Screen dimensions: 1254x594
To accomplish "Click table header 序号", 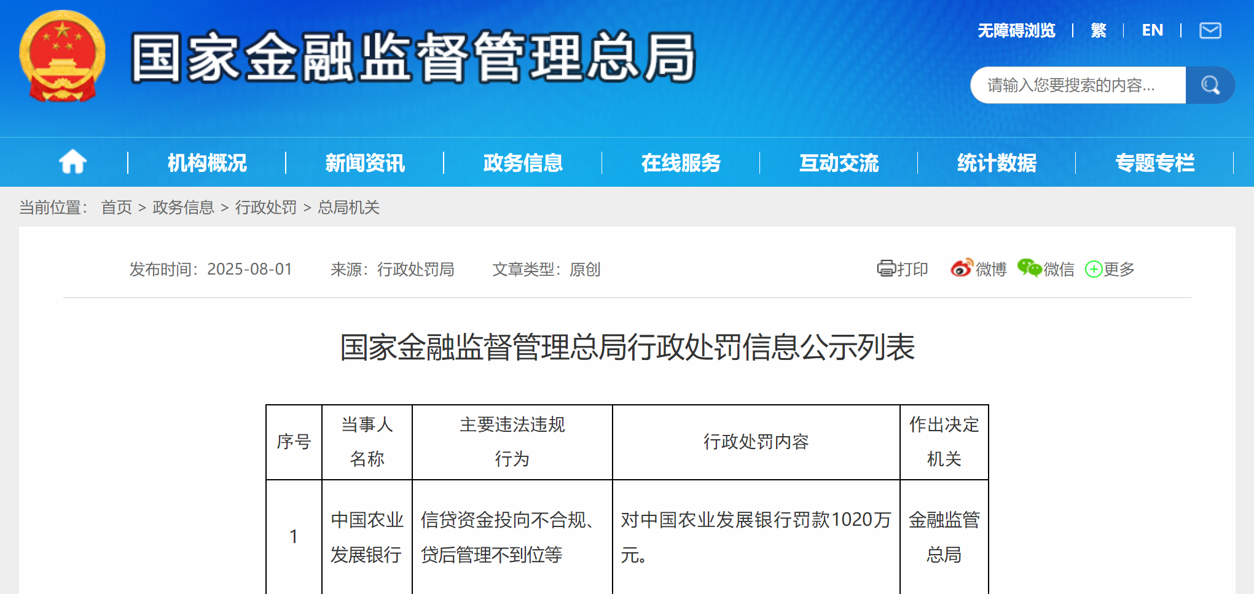I will tap(294, 442).
